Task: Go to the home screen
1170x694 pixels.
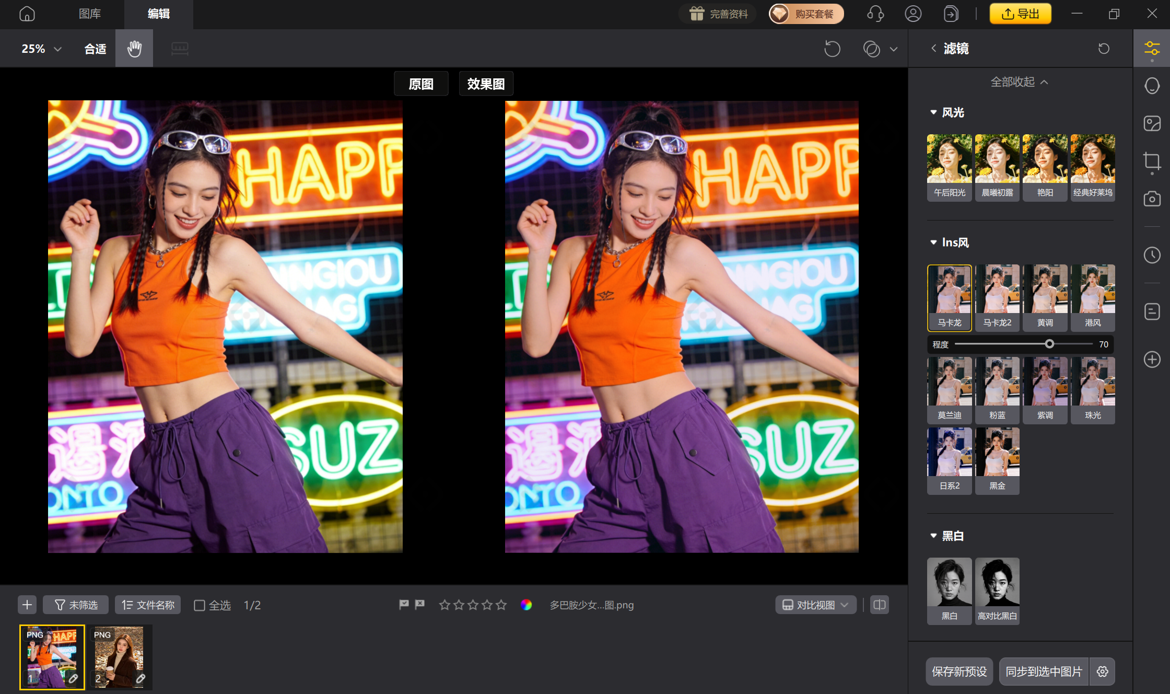Action: 27,14
